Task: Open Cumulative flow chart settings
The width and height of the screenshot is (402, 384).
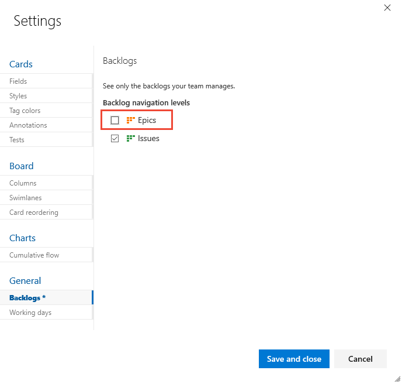Action: [46, 255]
